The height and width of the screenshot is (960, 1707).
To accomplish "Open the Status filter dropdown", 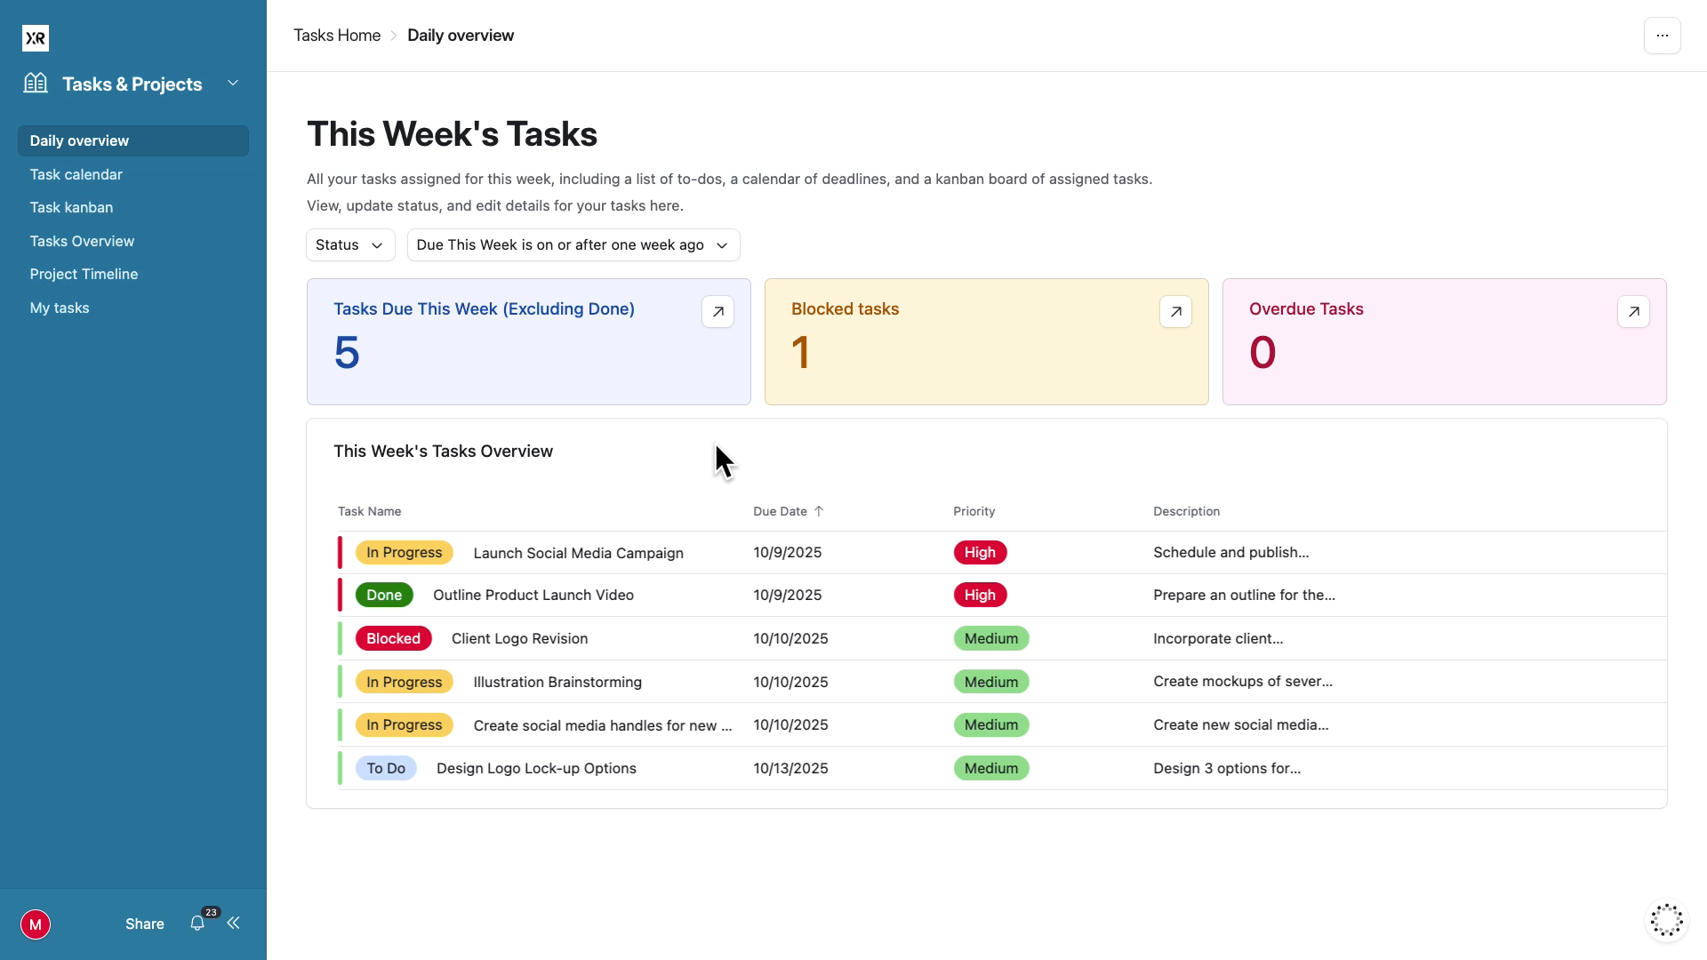I will (x=349, y=244).
